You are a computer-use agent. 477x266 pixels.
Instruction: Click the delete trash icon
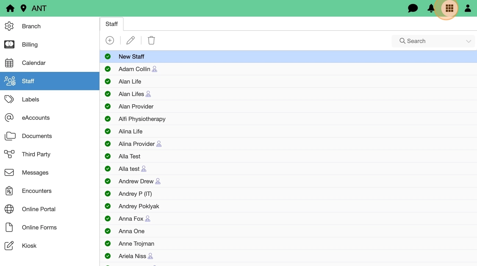point(151,41)
